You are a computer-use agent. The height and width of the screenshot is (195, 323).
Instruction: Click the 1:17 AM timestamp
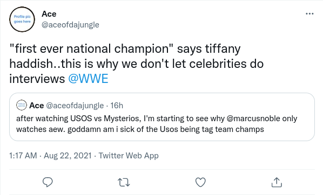coord(23,156)
